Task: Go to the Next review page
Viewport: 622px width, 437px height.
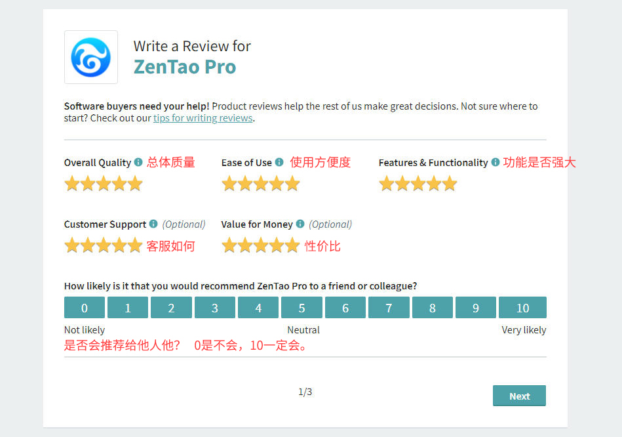Action: (519, 396)
